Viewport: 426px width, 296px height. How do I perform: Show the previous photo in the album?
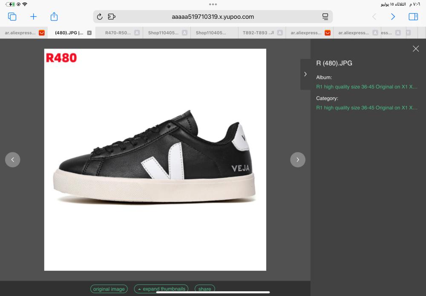click(x=12, y=160)
